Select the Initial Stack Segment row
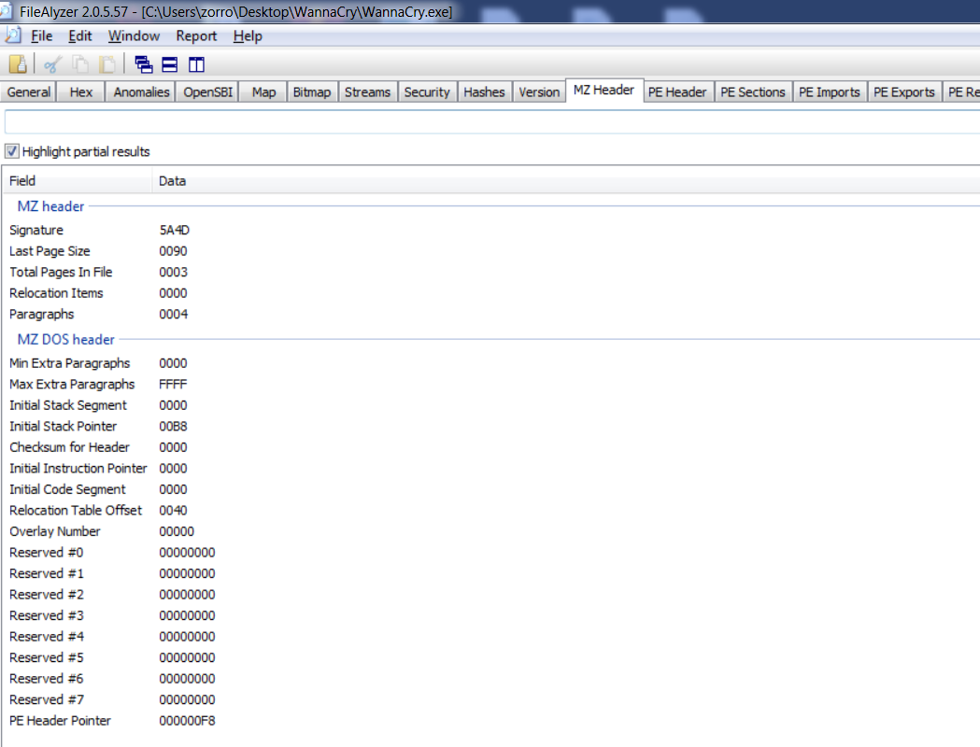 click(x=491, y=405)
